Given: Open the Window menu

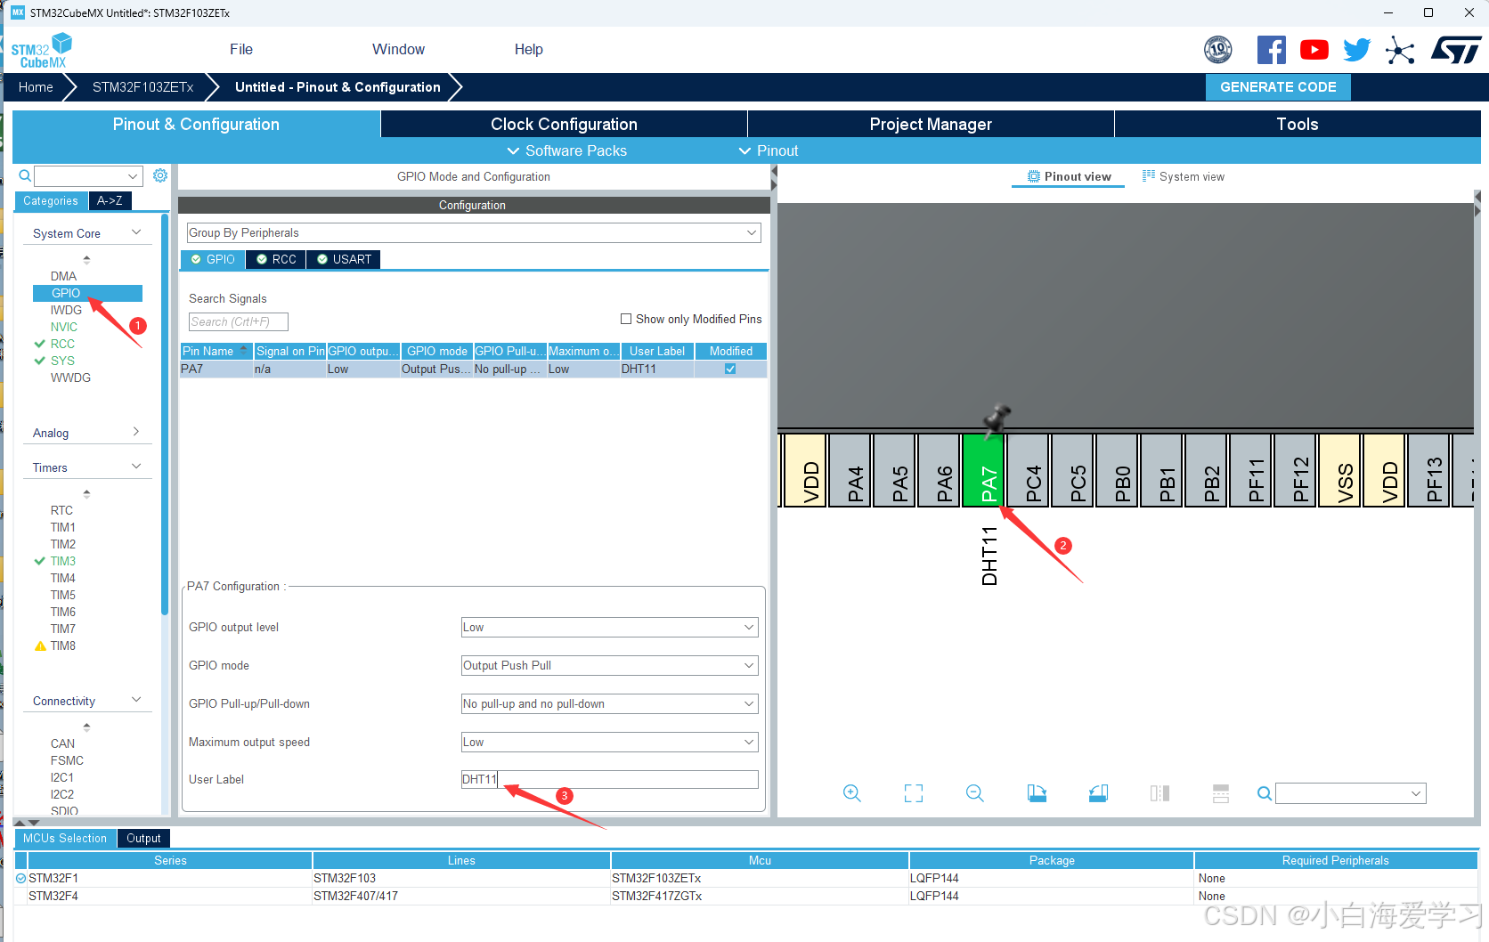Looking at the screenshot, I should (x=398, y=49).
